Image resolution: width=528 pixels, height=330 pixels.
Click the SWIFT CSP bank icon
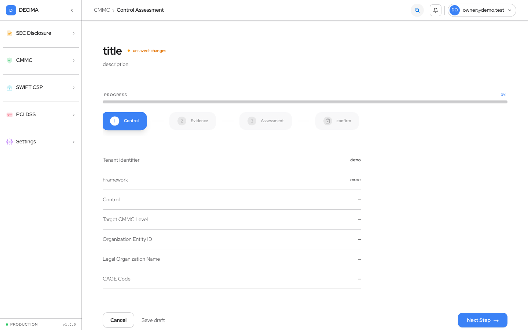[10, 88]
